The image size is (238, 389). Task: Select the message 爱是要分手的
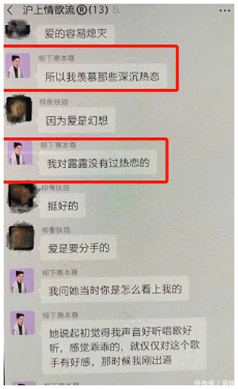click(78, 248)
